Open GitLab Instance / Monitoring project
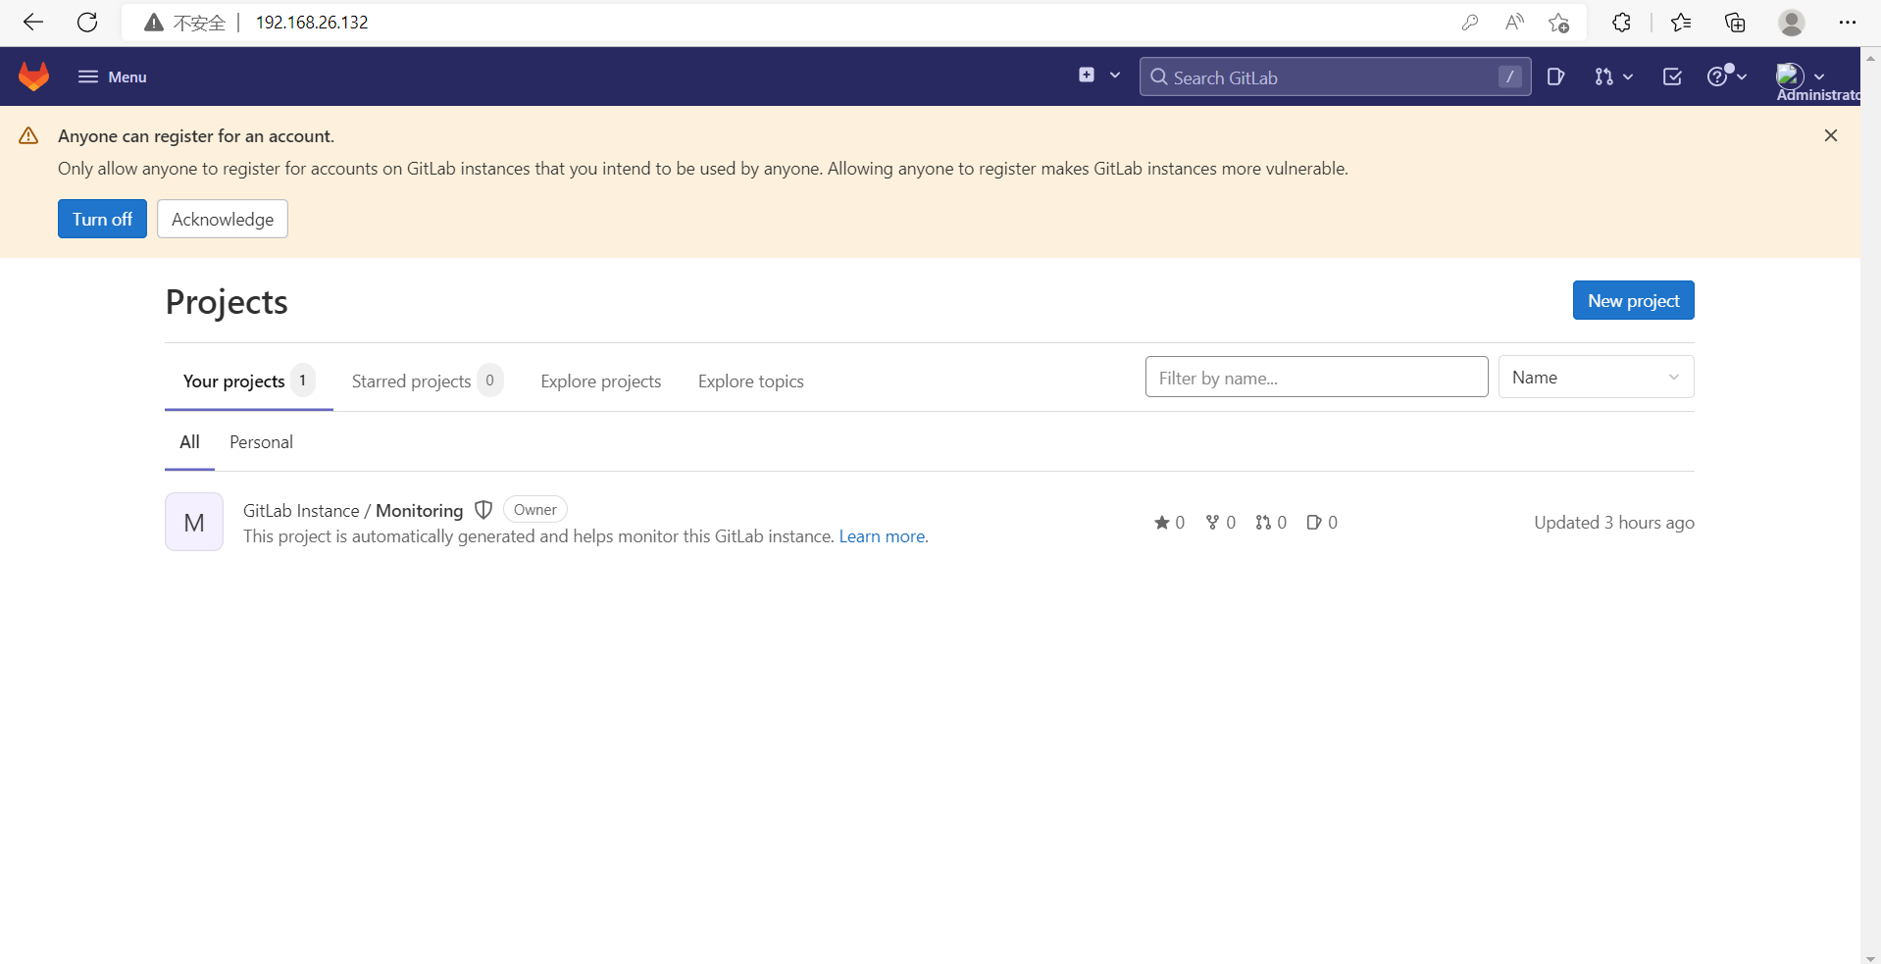This screenshot has width=1881, height=964. pos(353,510)
